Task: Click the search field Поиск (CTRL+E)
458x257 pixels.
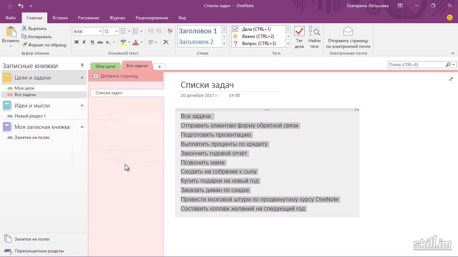Action: 416,65
